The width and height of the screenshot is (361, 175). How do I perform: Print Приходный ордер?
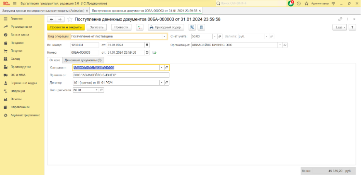pyautogui.click(x=166, y=27)
